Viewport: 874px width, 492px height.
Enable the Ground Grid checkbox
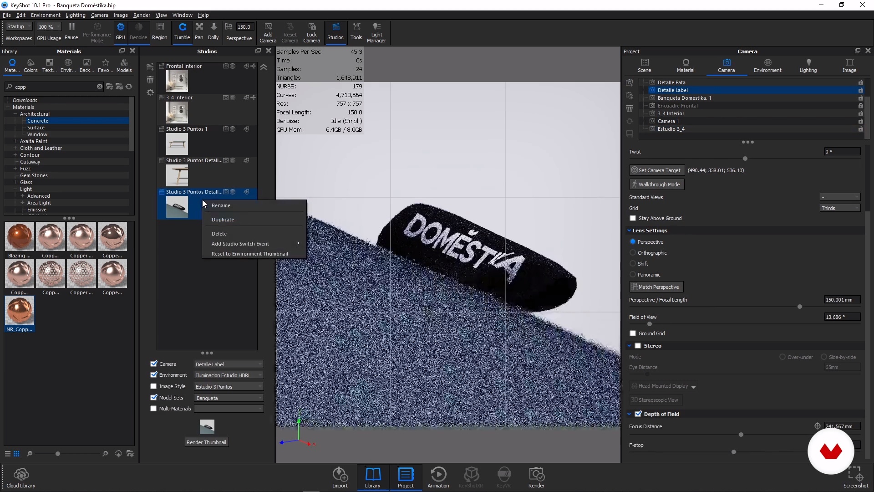click(x=633, y=333)
